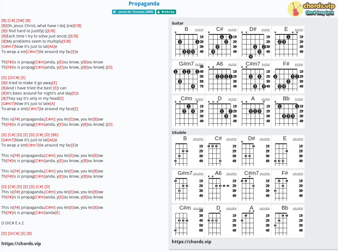Screen dimensions: 338x252
Task: Open the Propaganda song title link
Action: (144, 4)
